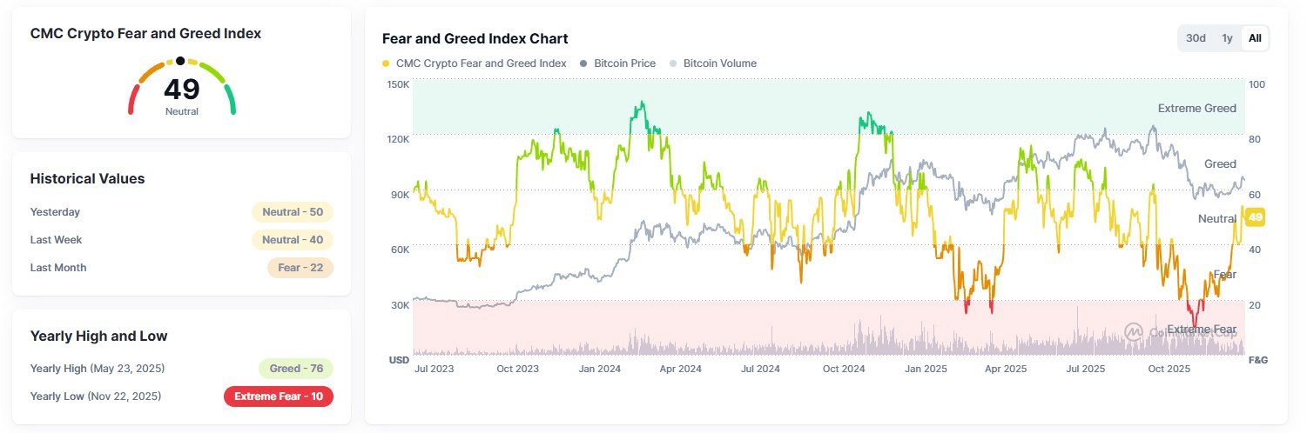Click the Jan 2025 x-axis label
The image size is (1307, 433).
[924, 369]
